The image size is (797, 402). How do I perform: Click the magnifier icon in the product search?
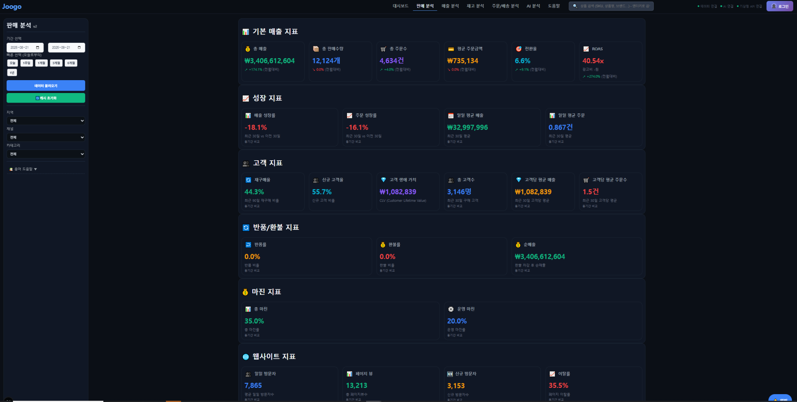point(575,6)
